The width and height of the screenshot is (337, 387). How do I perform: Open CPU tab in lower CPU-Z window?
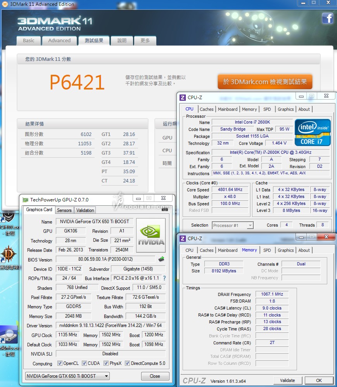coord(189,250)
